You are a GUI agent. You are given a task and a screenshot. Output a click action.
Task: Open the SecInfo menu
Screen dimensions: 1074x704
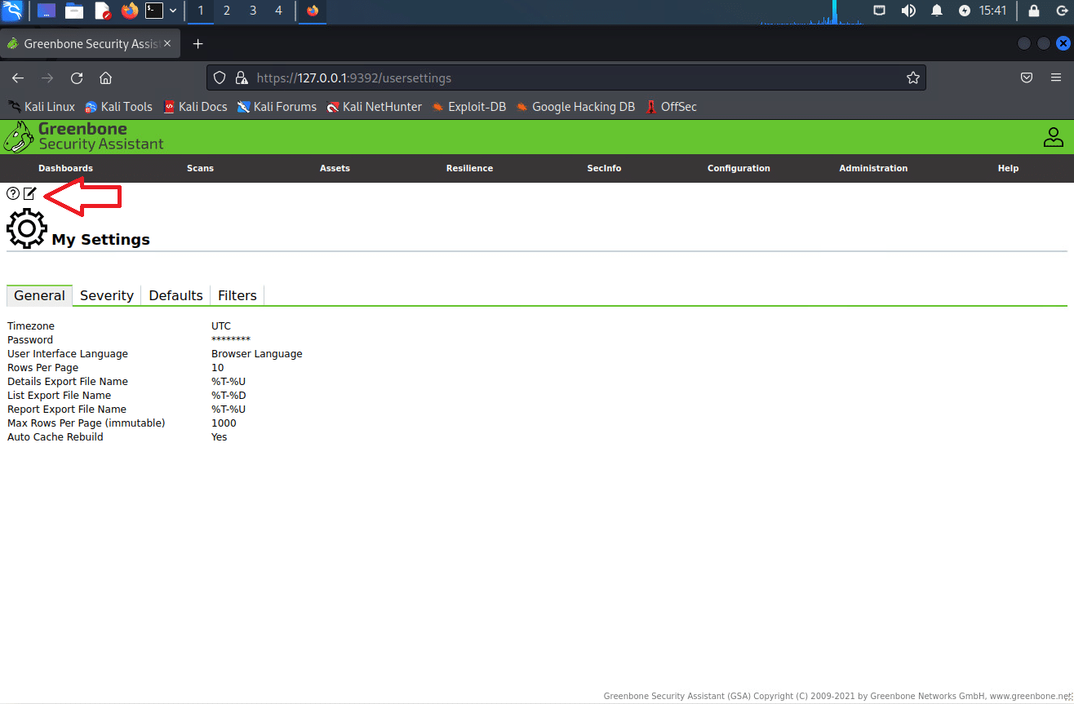pos(604,168)
